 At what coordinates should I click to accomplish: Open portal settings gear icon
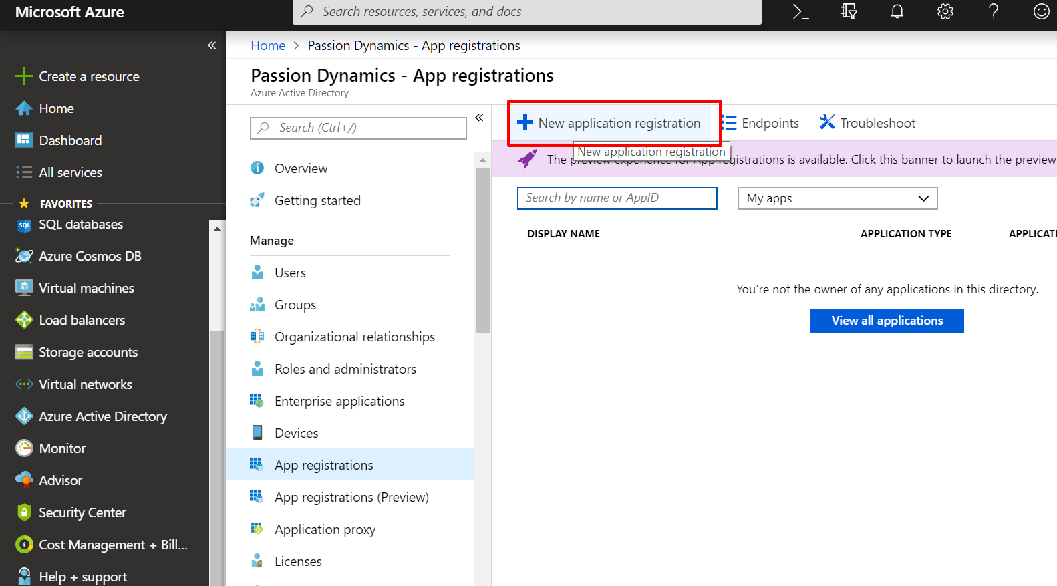point(945,12)
